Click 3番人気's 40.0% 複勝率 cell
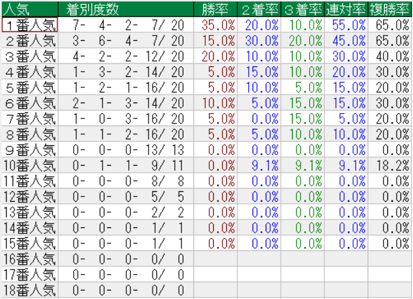The image size is (413, 299). (x=391, y=56)
